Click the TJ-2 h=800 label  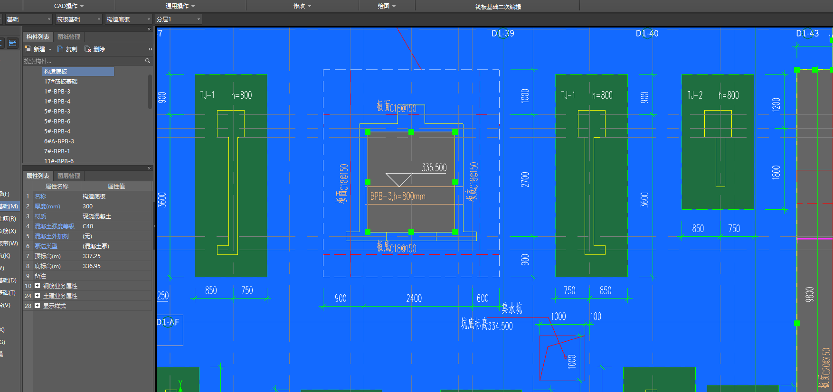tap(713, 95)
